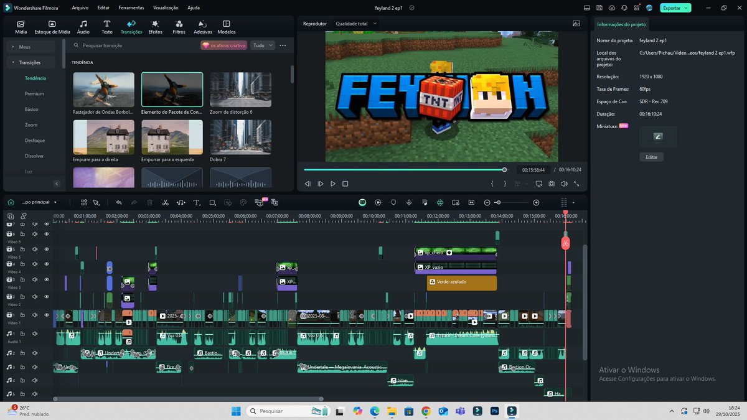This screenshot has height=420, width=747.
Task: Expand the player to fullscreen
Action: 576,184
